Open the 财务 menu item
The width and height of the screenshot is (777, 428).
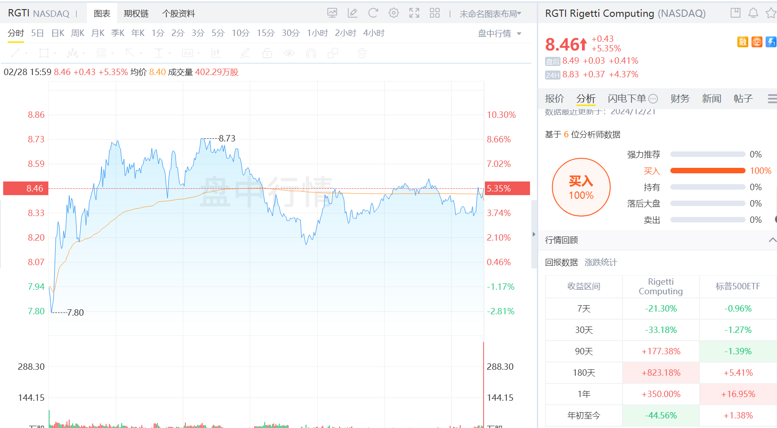click(679, 98)
